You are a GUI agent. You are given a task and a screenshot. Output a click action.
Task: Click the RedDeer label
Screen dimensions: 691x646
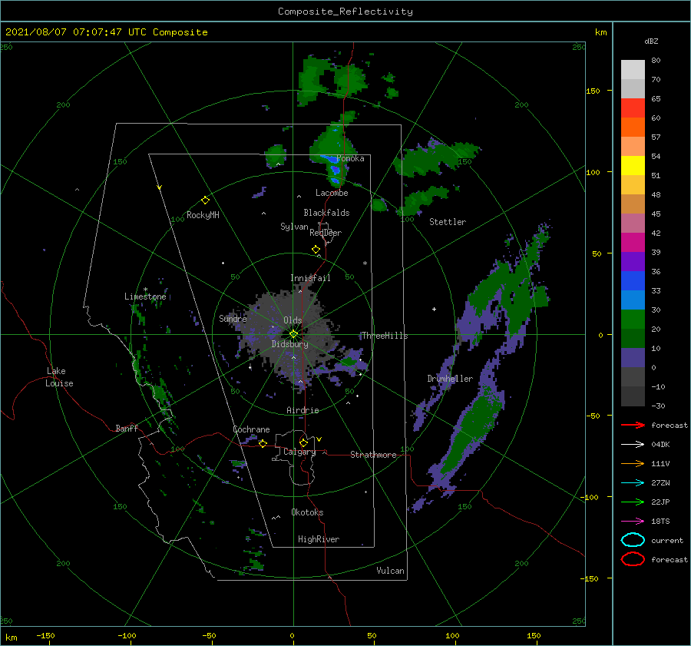326,233
